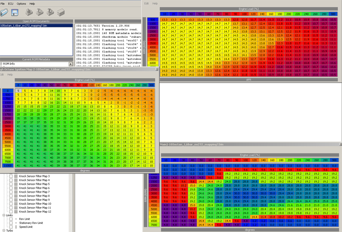Enable the Rev Limit checkbox

coord(11,219)
